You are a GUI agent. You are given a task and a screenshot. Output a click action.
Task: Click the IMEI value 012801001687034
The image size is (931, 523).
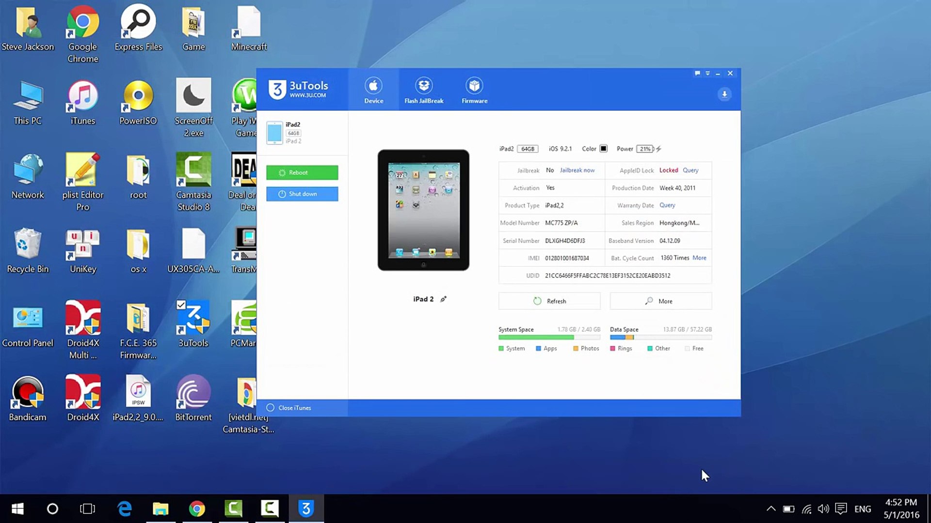[567, 258]
